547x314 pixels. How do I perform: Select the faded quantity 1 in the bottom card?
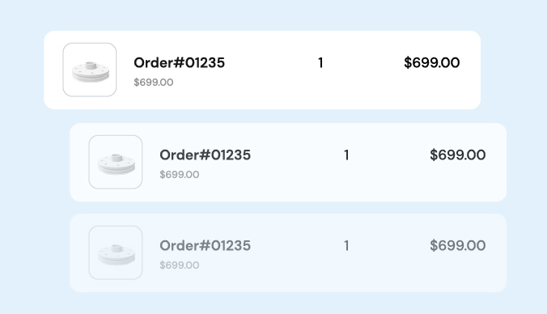click(346, 246)
